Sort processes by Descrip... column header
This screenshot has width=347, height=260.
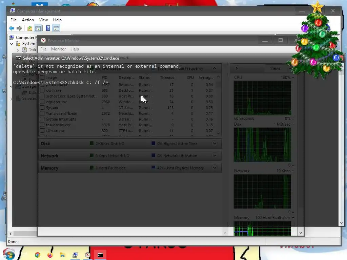click(126, 78)
